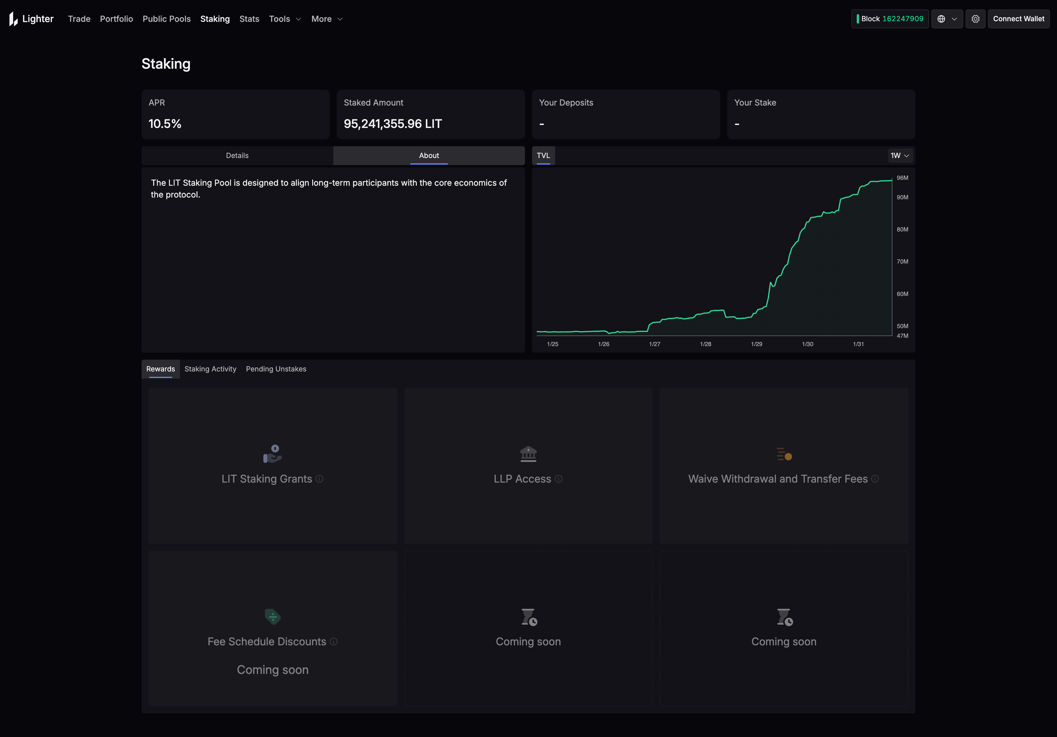
Task: Click the LLP Access bank icon
Action: pyautogui.click(x=528, y=454)
